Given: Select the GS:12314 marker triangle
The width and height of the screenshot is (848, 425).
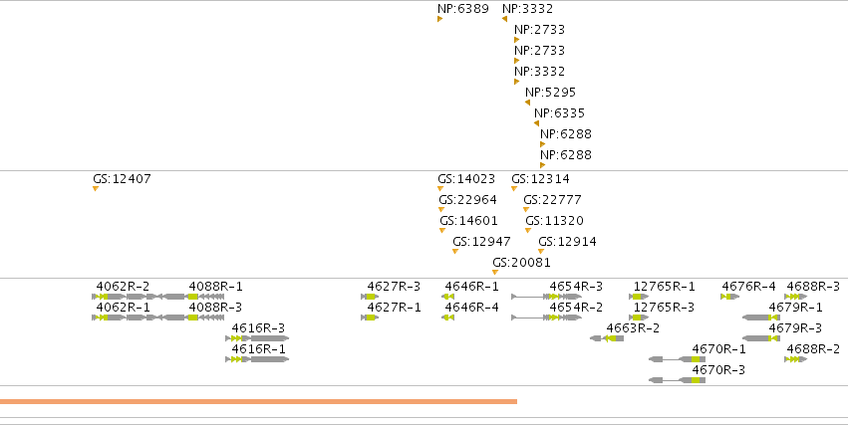Looking at the screenshot, I should pos(514,188).
